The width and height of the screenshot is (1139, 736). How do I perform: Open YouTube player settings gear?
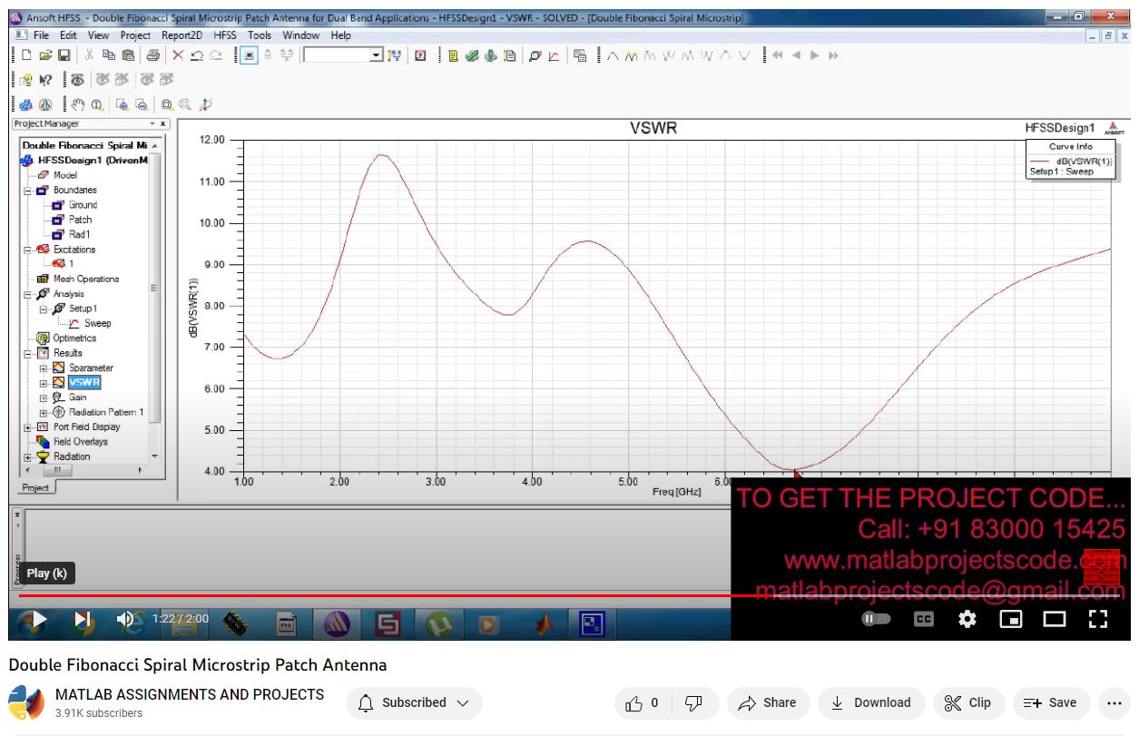point(967,619)
